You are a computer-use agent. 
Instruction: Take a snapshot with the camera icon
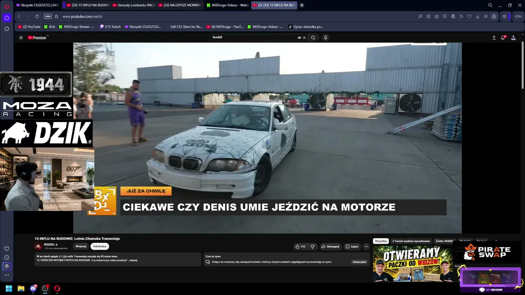point(436,16)
